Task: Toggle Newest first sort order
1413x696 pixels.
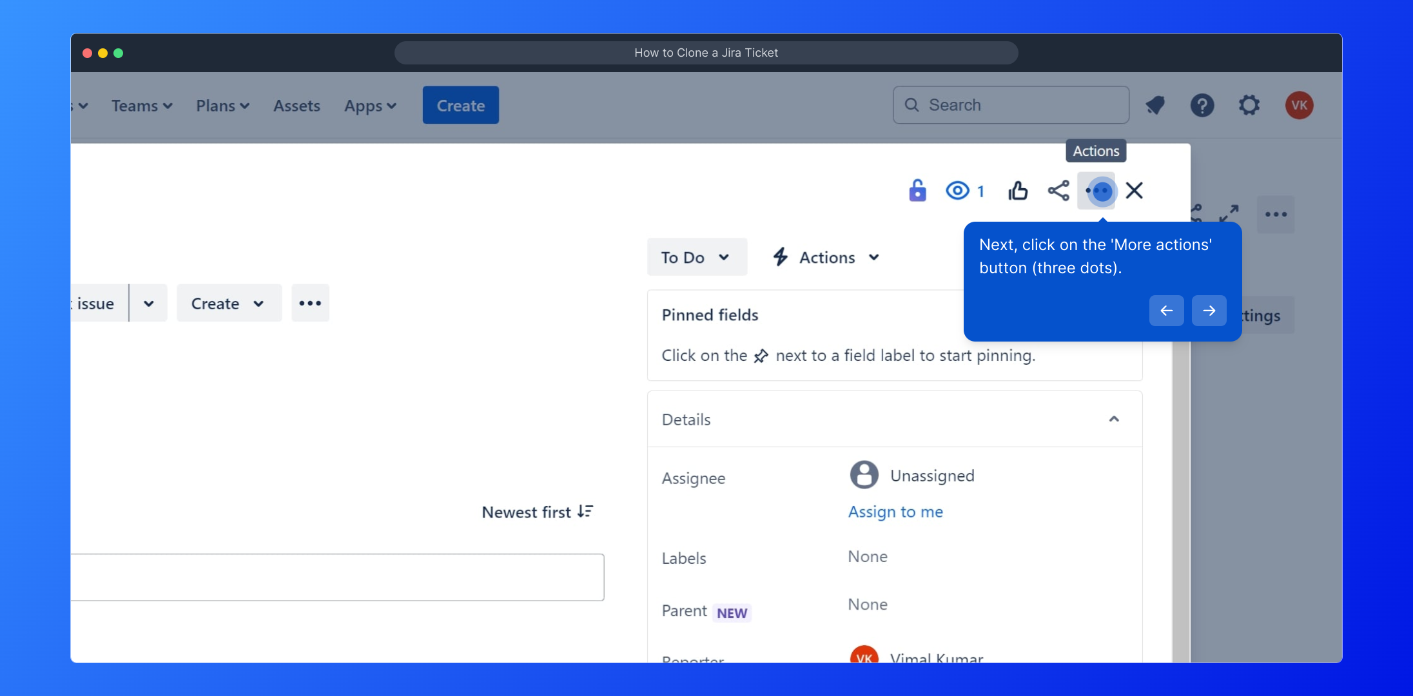Action: (537, 512)
